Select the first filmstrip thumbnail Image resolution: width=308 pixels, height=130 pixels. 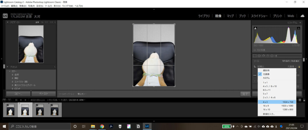[10, 110]
